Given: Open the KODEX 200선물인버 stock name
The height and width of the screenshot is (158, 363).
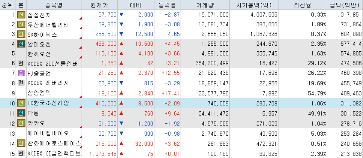Looking at the screenshot, I should coord(53,64).
